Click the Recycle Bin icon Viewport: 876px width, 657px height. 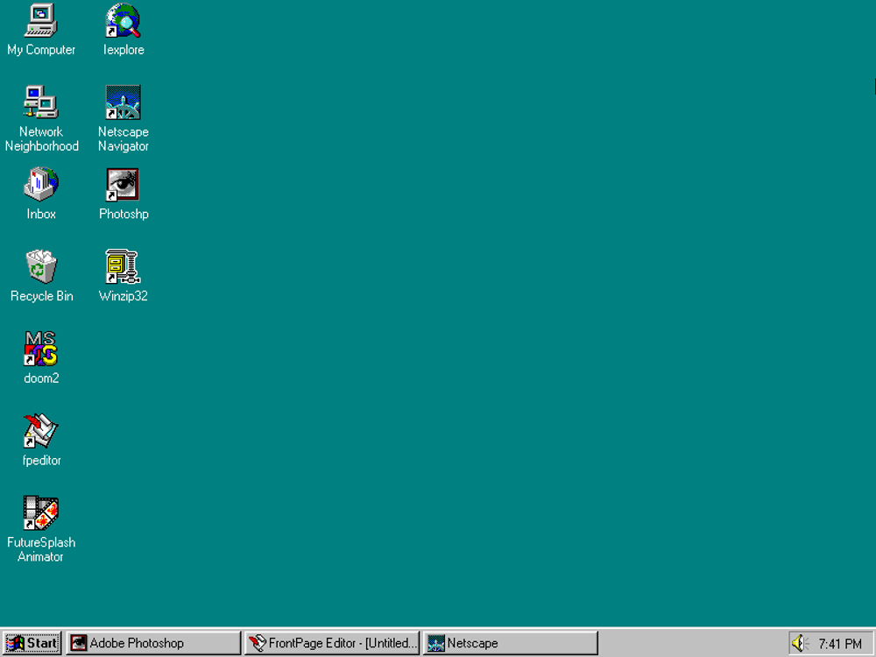coord(41,267)
